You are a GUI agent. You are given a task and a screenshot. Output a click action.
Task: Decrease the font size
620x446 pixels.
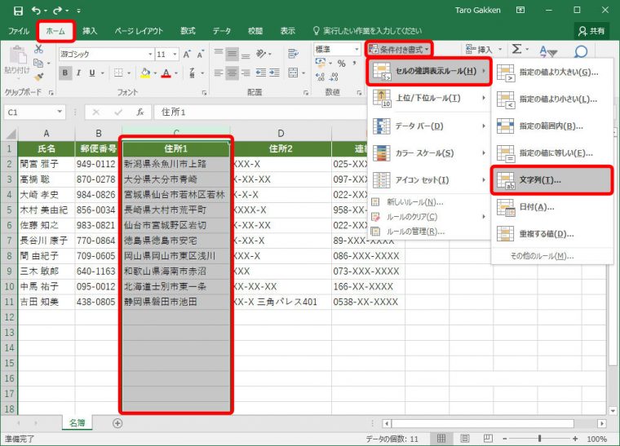[201, 54]
